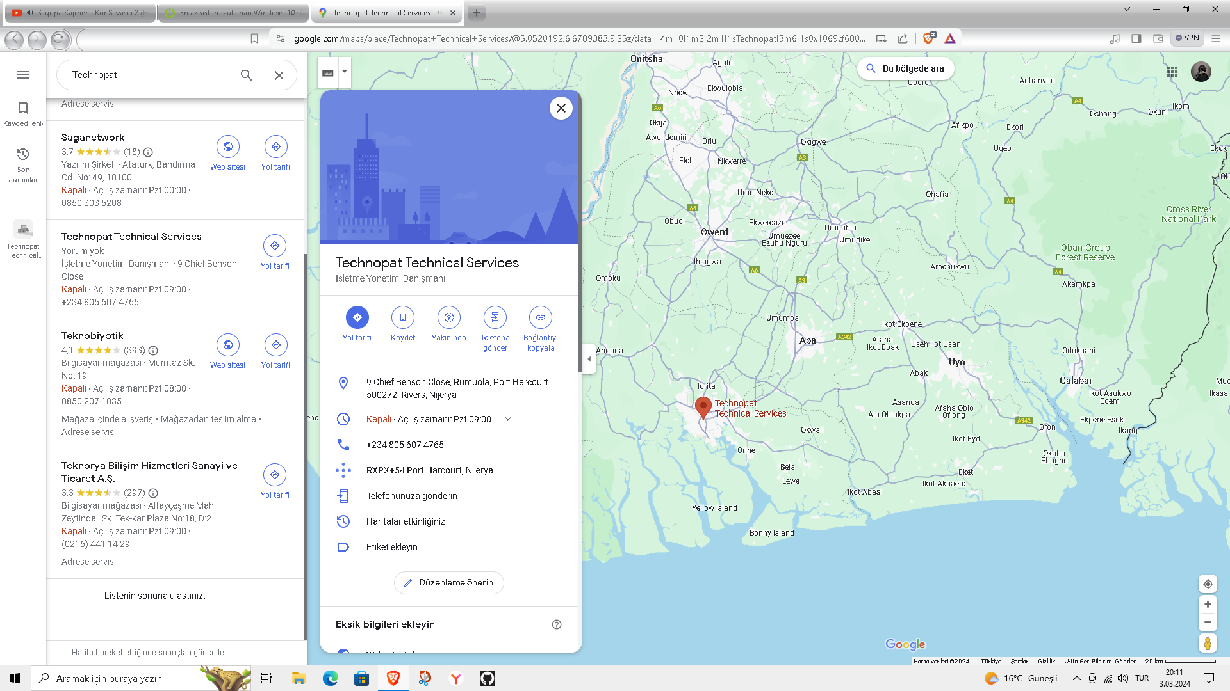Open keyboard input tools dropdown arrow

[345, 72]
